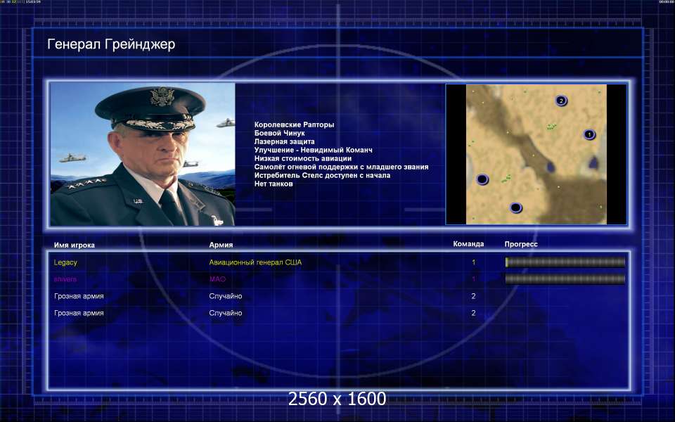
Task: Click the 'Прогресс' column header
Action: point(521,244)
